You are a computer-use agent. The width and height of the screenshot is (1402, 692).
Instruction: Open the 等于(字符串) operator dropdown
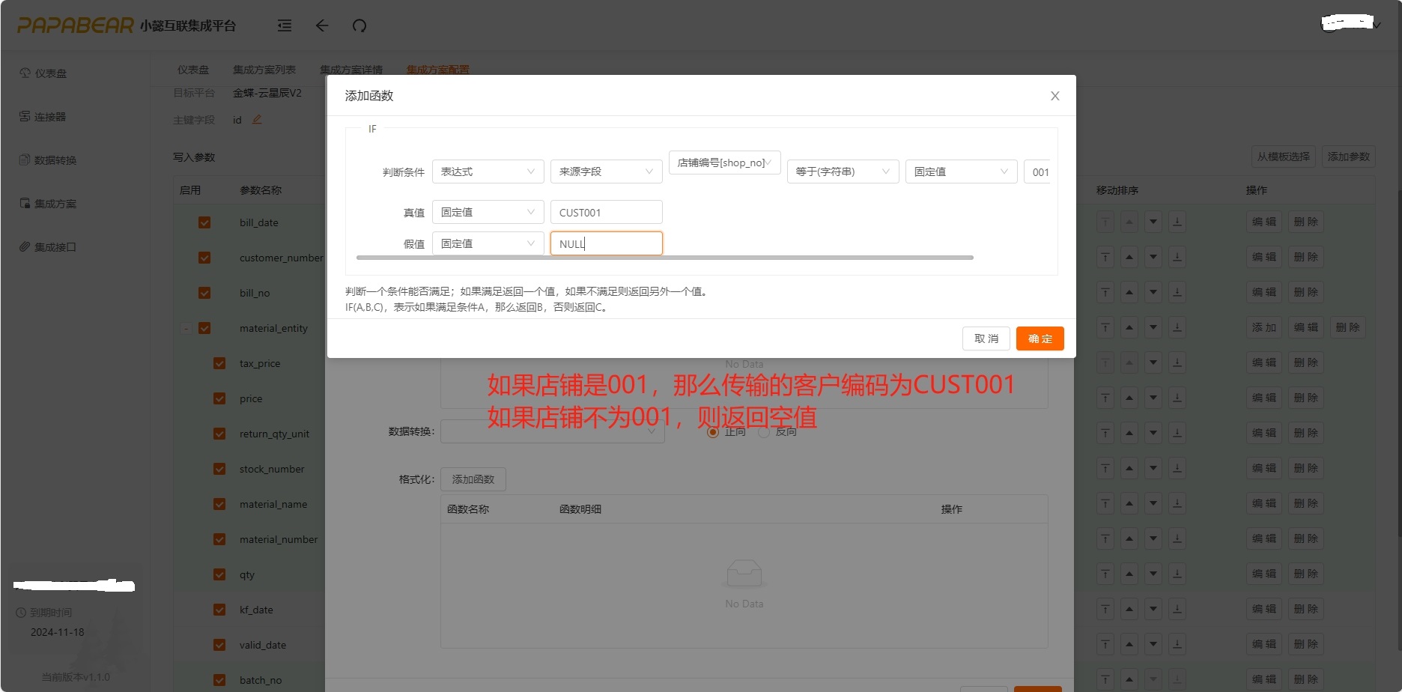tap(843, 172)
